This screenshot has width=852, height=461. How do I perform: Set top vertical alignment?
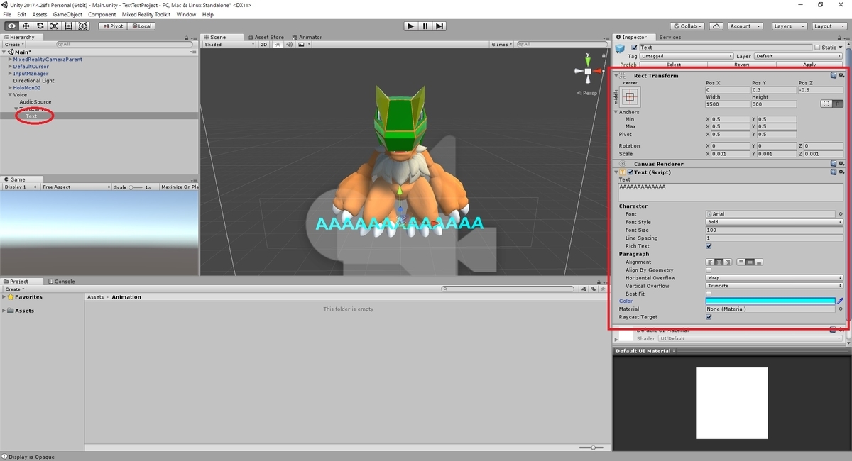tap(742, 262)
